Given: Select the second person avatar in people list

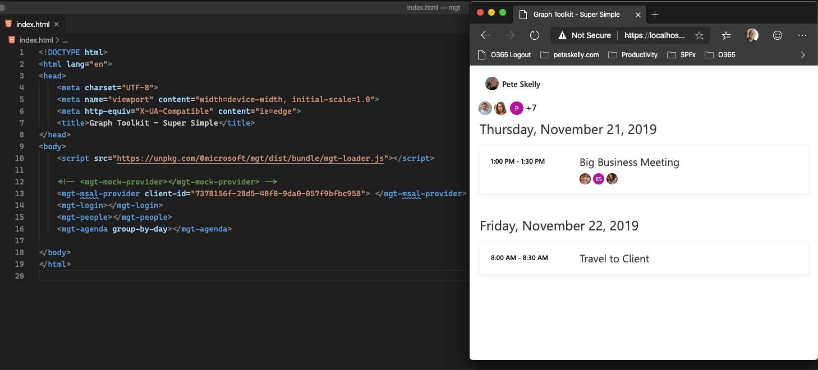Looking at the screenshot, I should pyautogui.click(x=501, y=108).
